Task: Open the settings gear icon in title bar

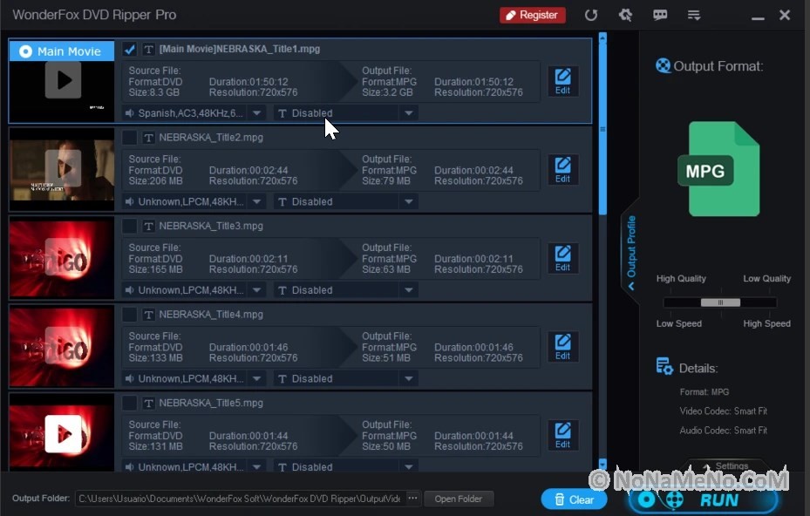Action: click(x=625, y=15)
